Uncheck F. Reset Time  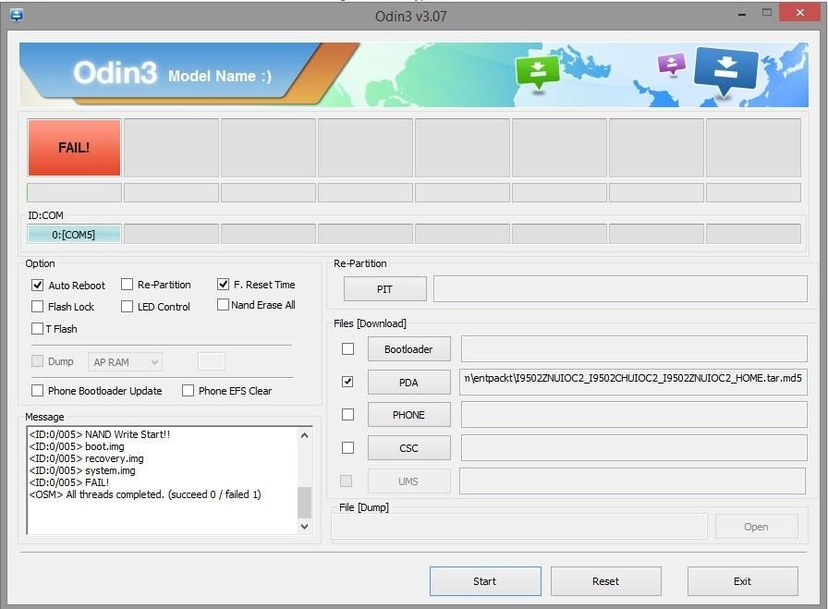[223, 284]
